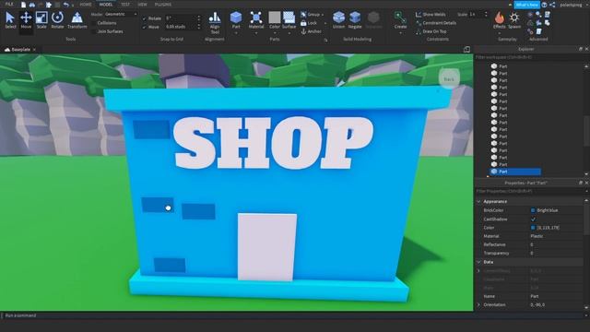Viewport: 590px width, 332px height.
Task: Click the Color property swatch
Action: (x=533, y=228)
